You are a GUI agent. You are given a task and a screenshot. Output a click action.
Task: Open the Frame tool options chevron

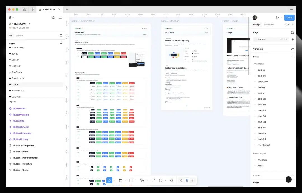click(x=125, y=180)
